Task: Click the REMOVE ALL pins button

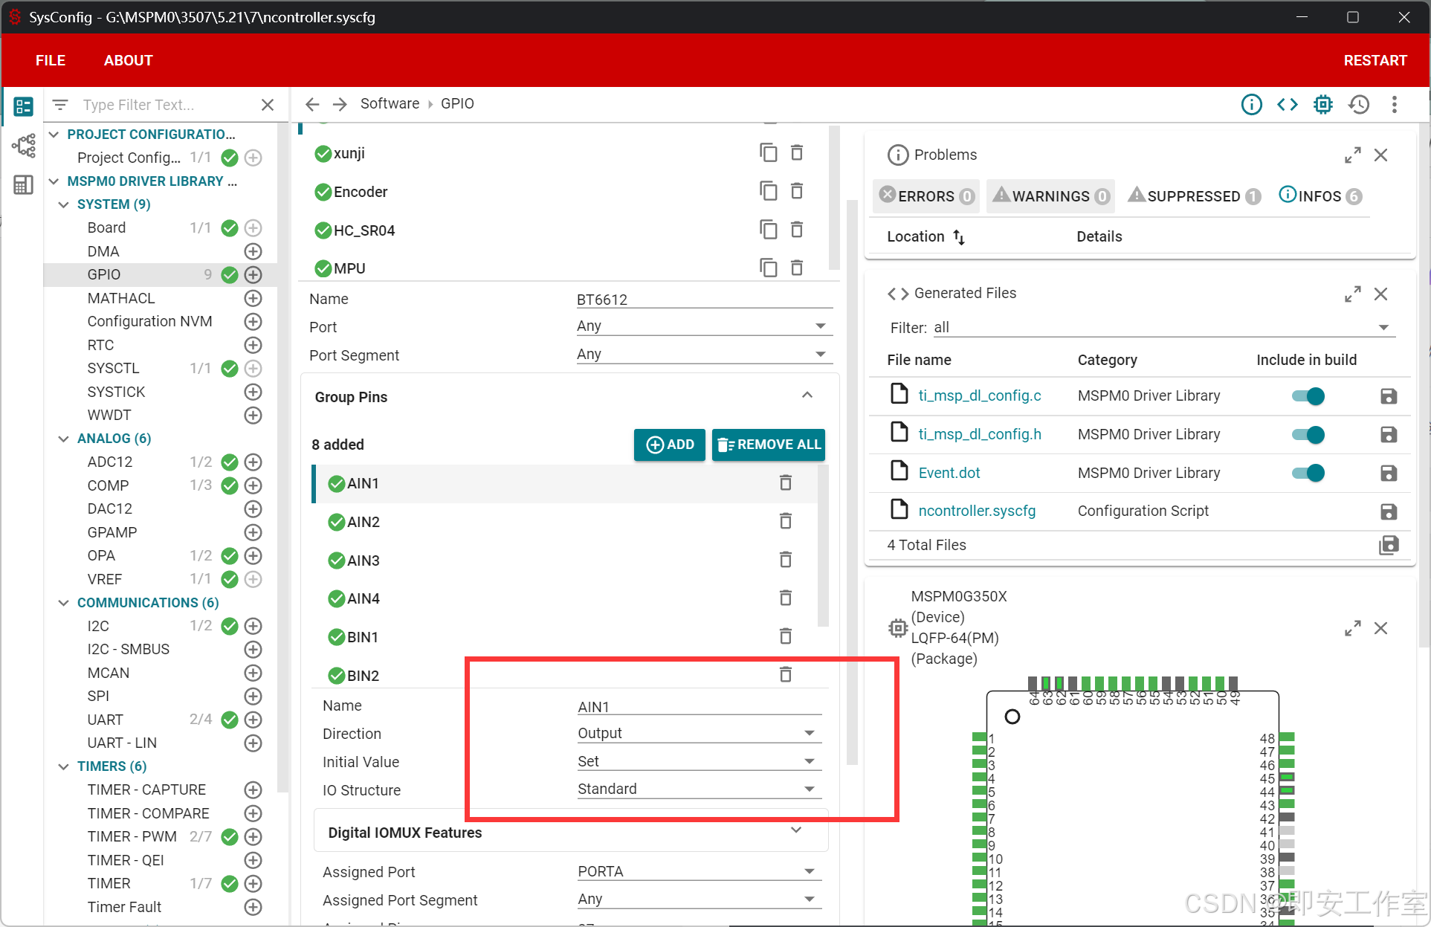Action: [769, 445]
